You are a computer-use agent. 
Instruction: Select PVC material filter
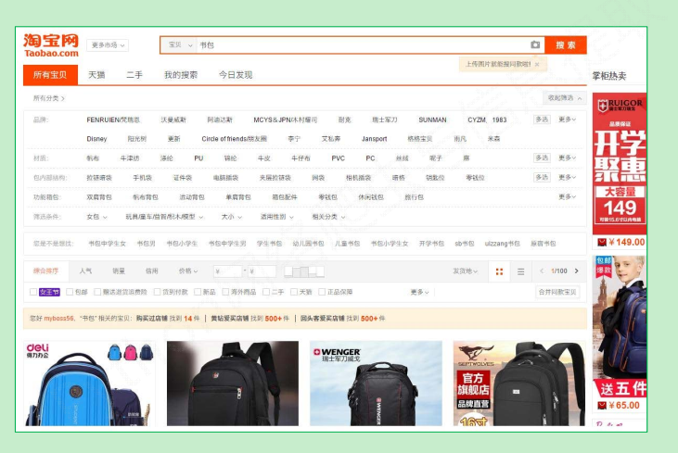pos(339,158)
